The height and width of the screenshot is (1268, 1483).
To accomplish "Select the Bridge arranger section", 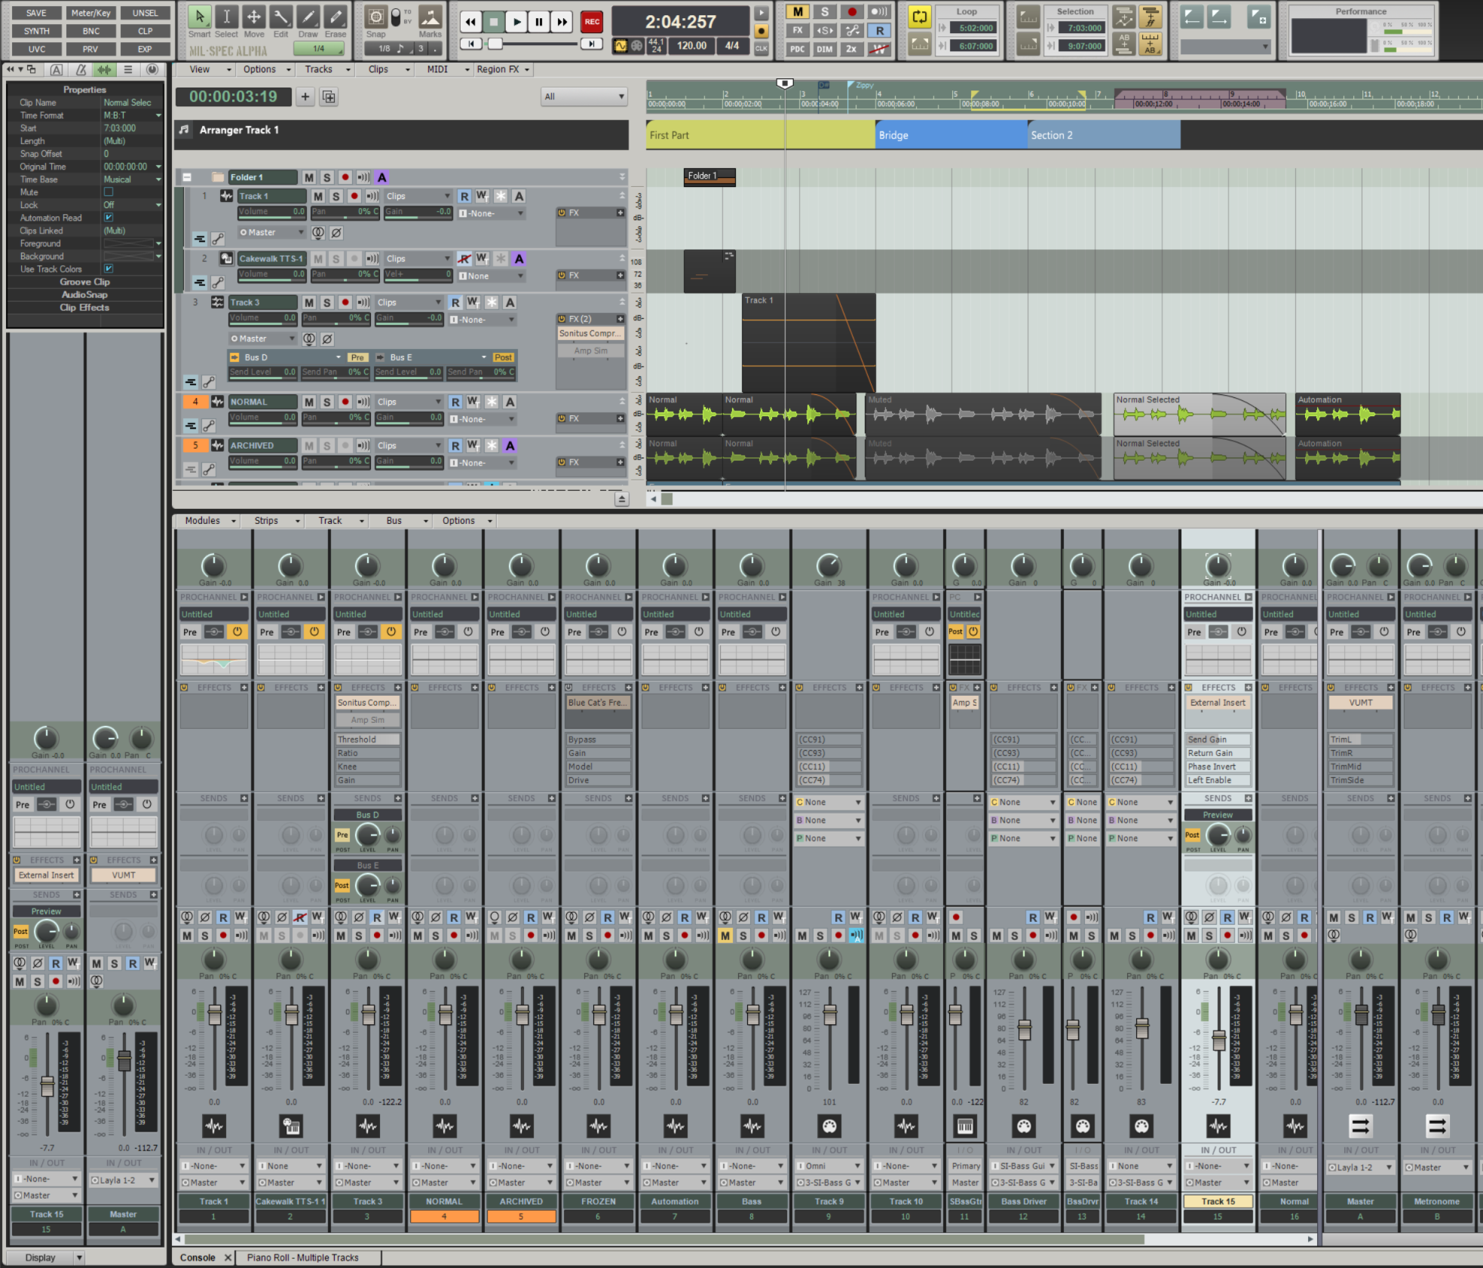I will [x=951, y=135].
